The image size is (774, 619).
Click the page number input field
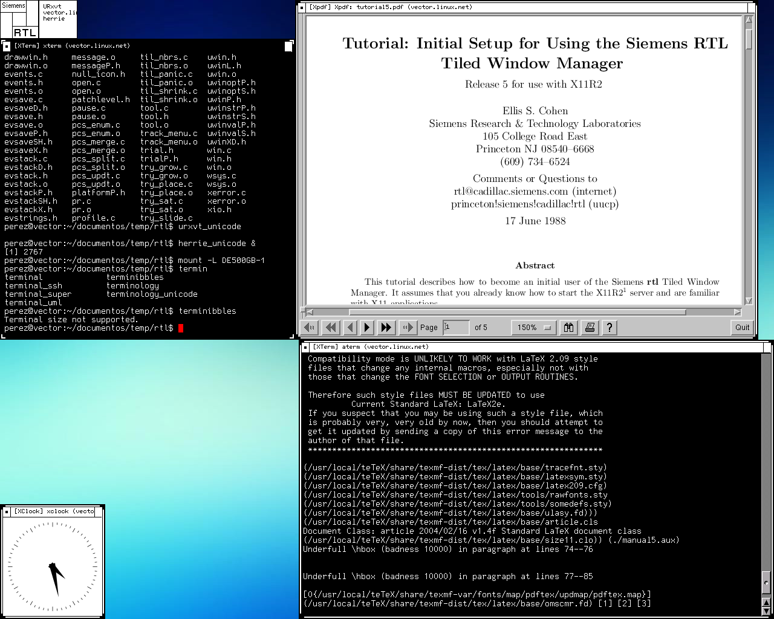pyautogui.click(x=457, y=328)
